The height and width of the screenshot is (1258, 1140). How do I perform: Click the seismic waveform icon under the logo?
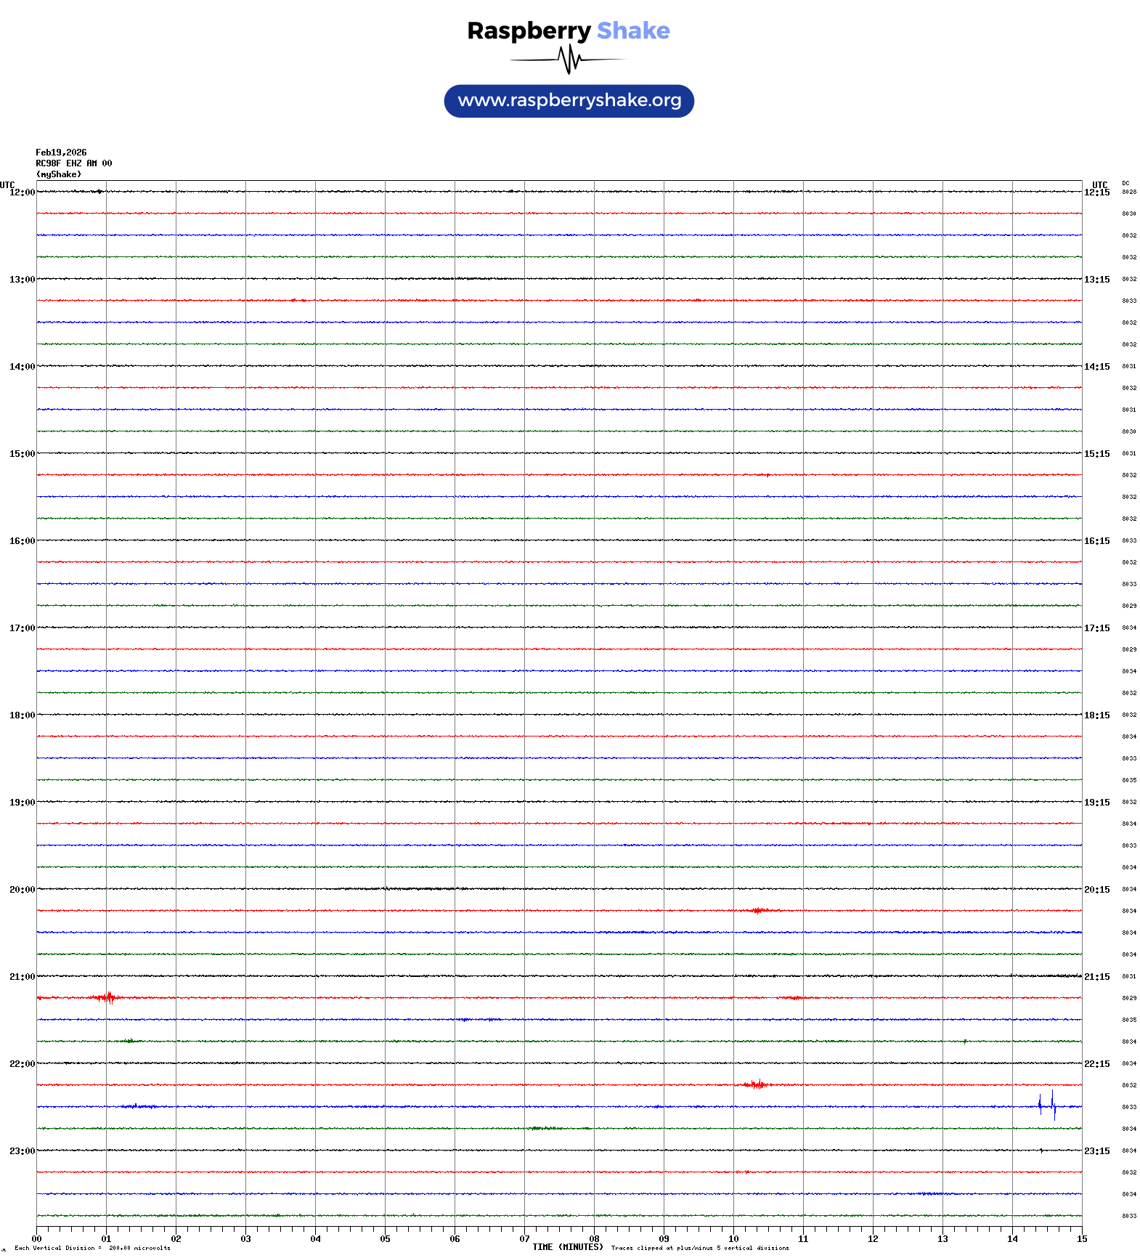coord(568,60)
